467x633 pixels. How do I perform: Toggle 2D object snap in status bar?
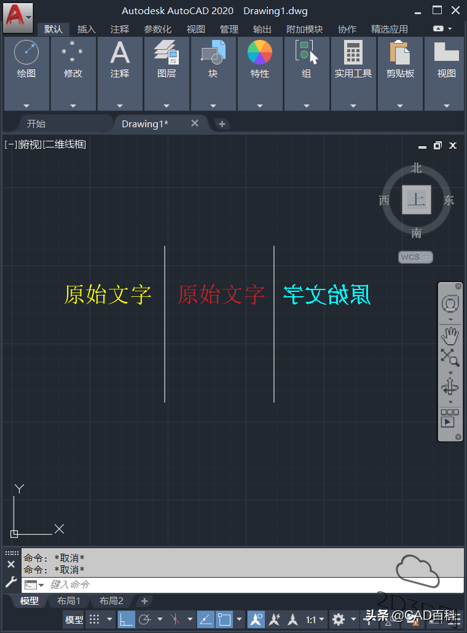pyautogui.click(x=224, y=619)
